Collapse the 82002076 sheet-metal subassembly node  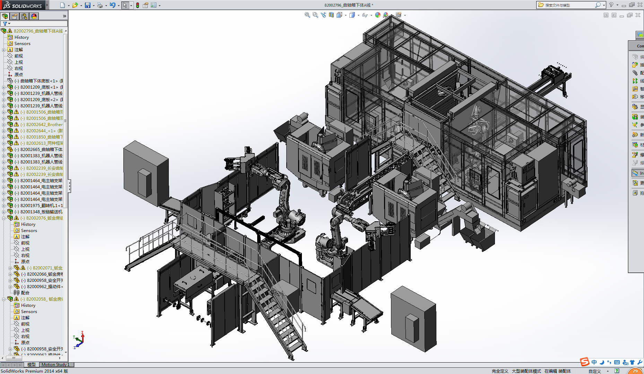click(x=4, y=218)
